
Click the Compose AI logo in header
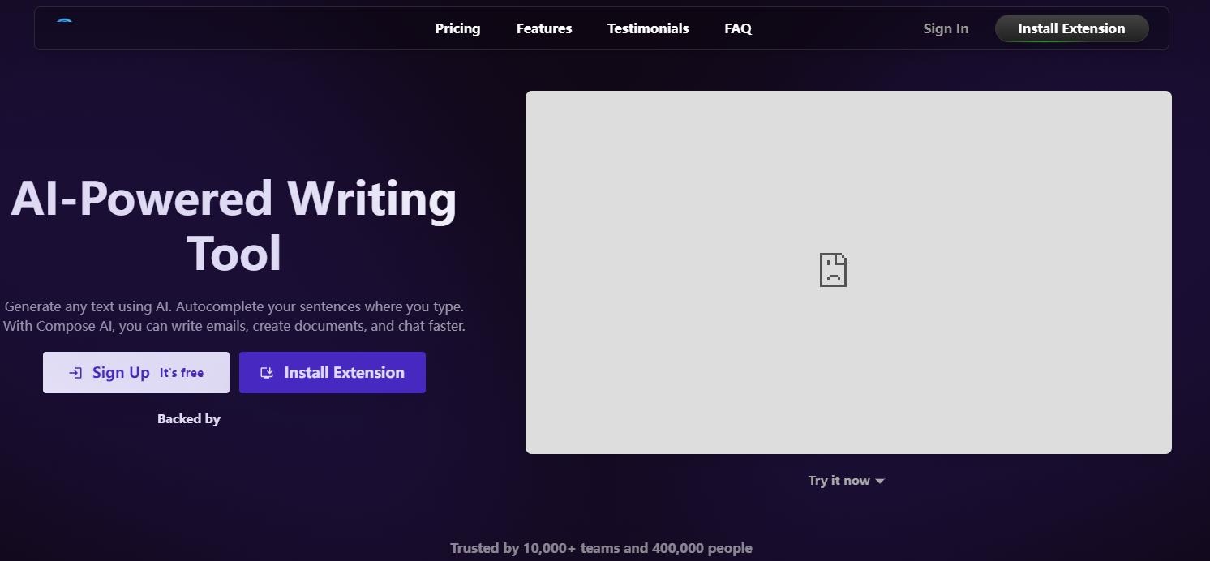click(65, 22)
